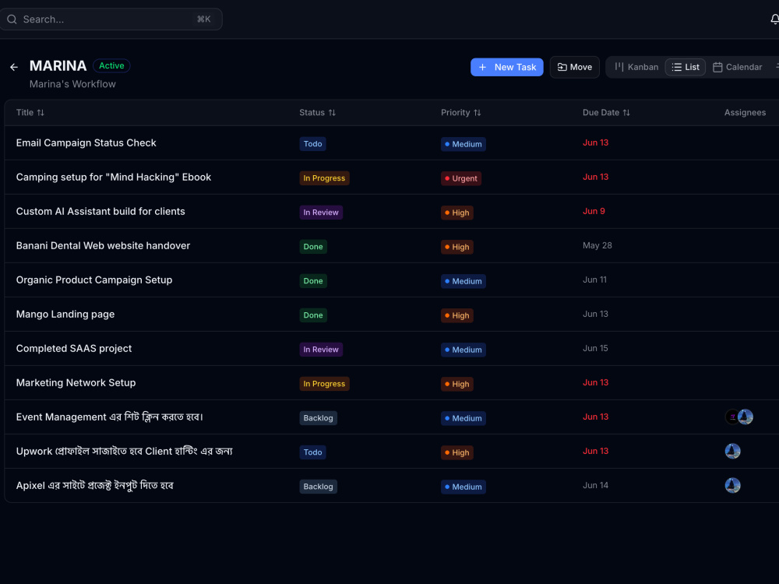Screen dimensions: 779x584
Task: Click Backlog status of Apixel task
Action: [318, 487]
